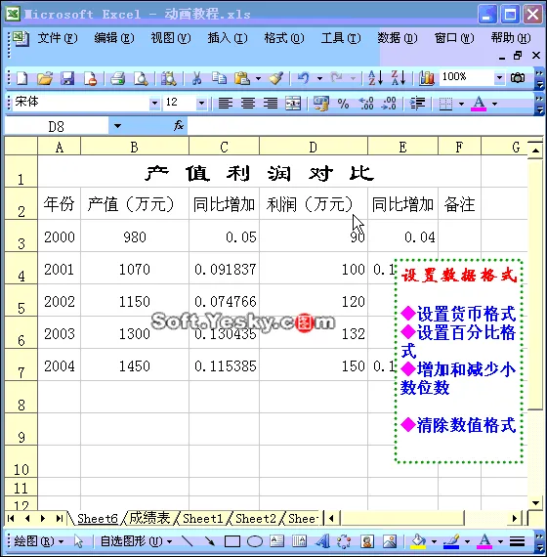Click the Permission document icon
The width and height of the screenshot is (547, 557).
[90, 78]
